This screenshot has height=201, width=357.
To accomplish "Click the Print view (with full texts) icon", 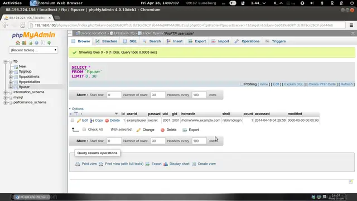I will point(101,164).
